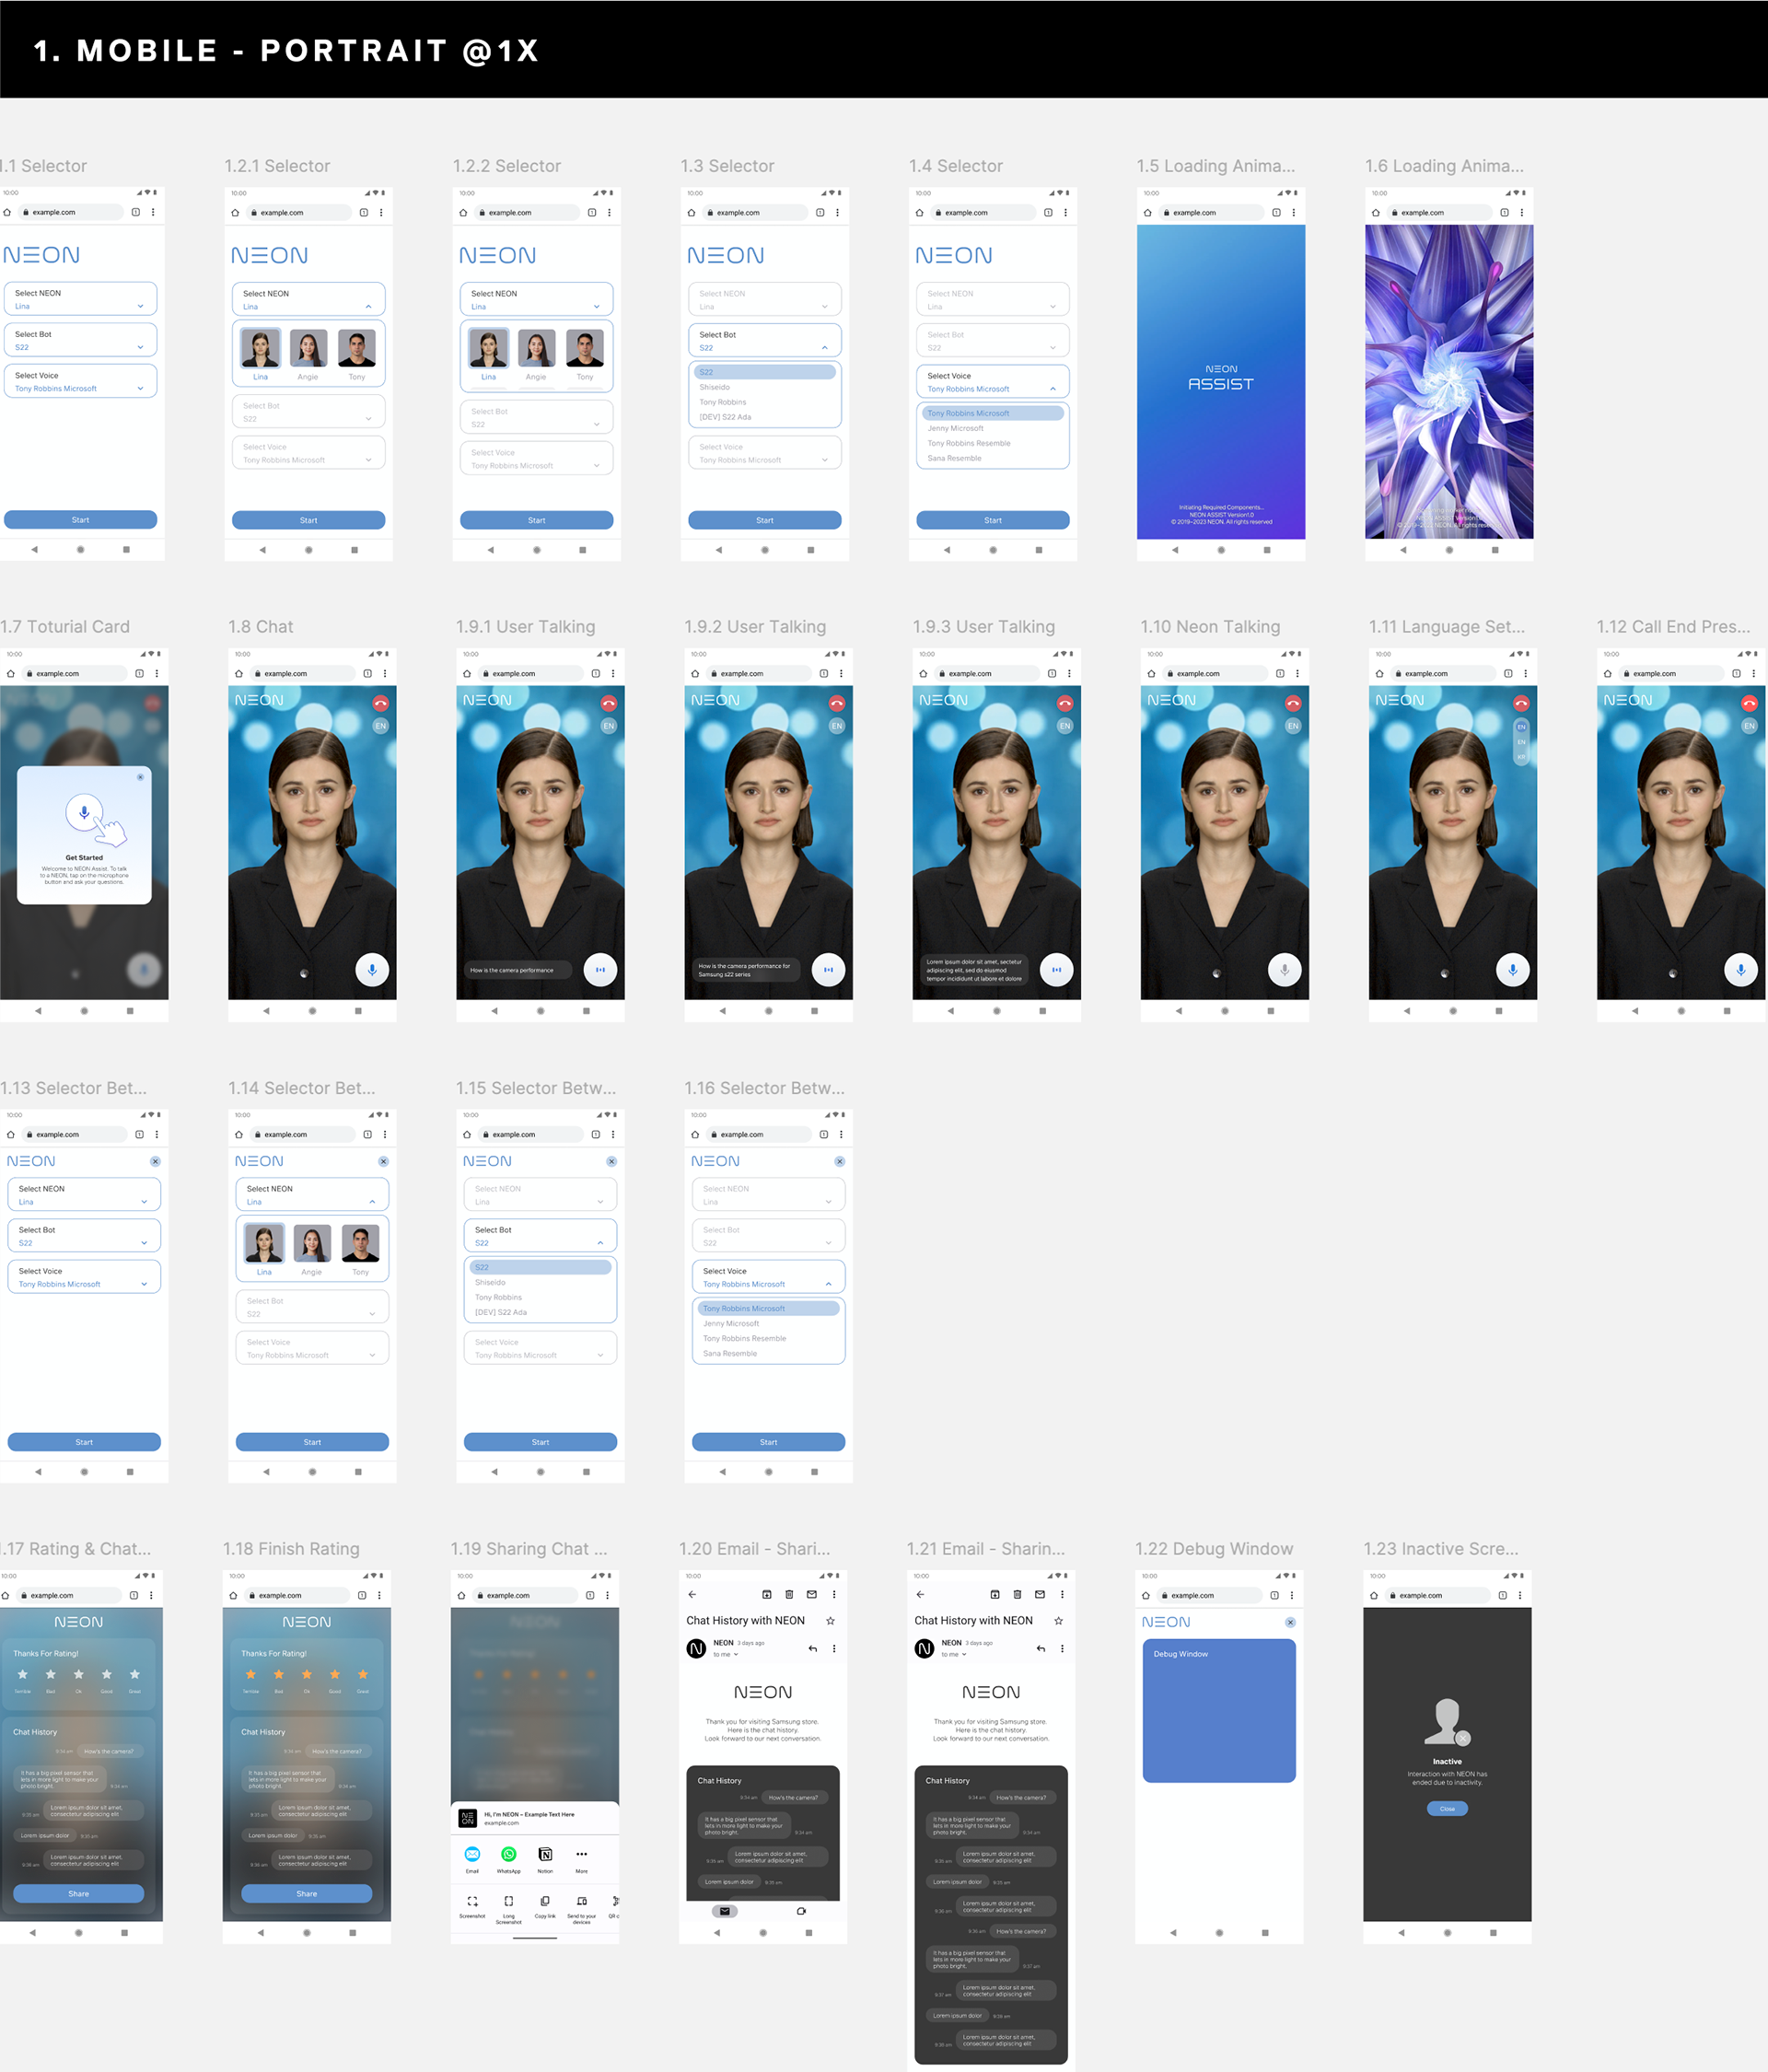Rate fifth star 'Great' in 1.17 Rating
1768x2072 pixels.
click(x=135, y=1674)
